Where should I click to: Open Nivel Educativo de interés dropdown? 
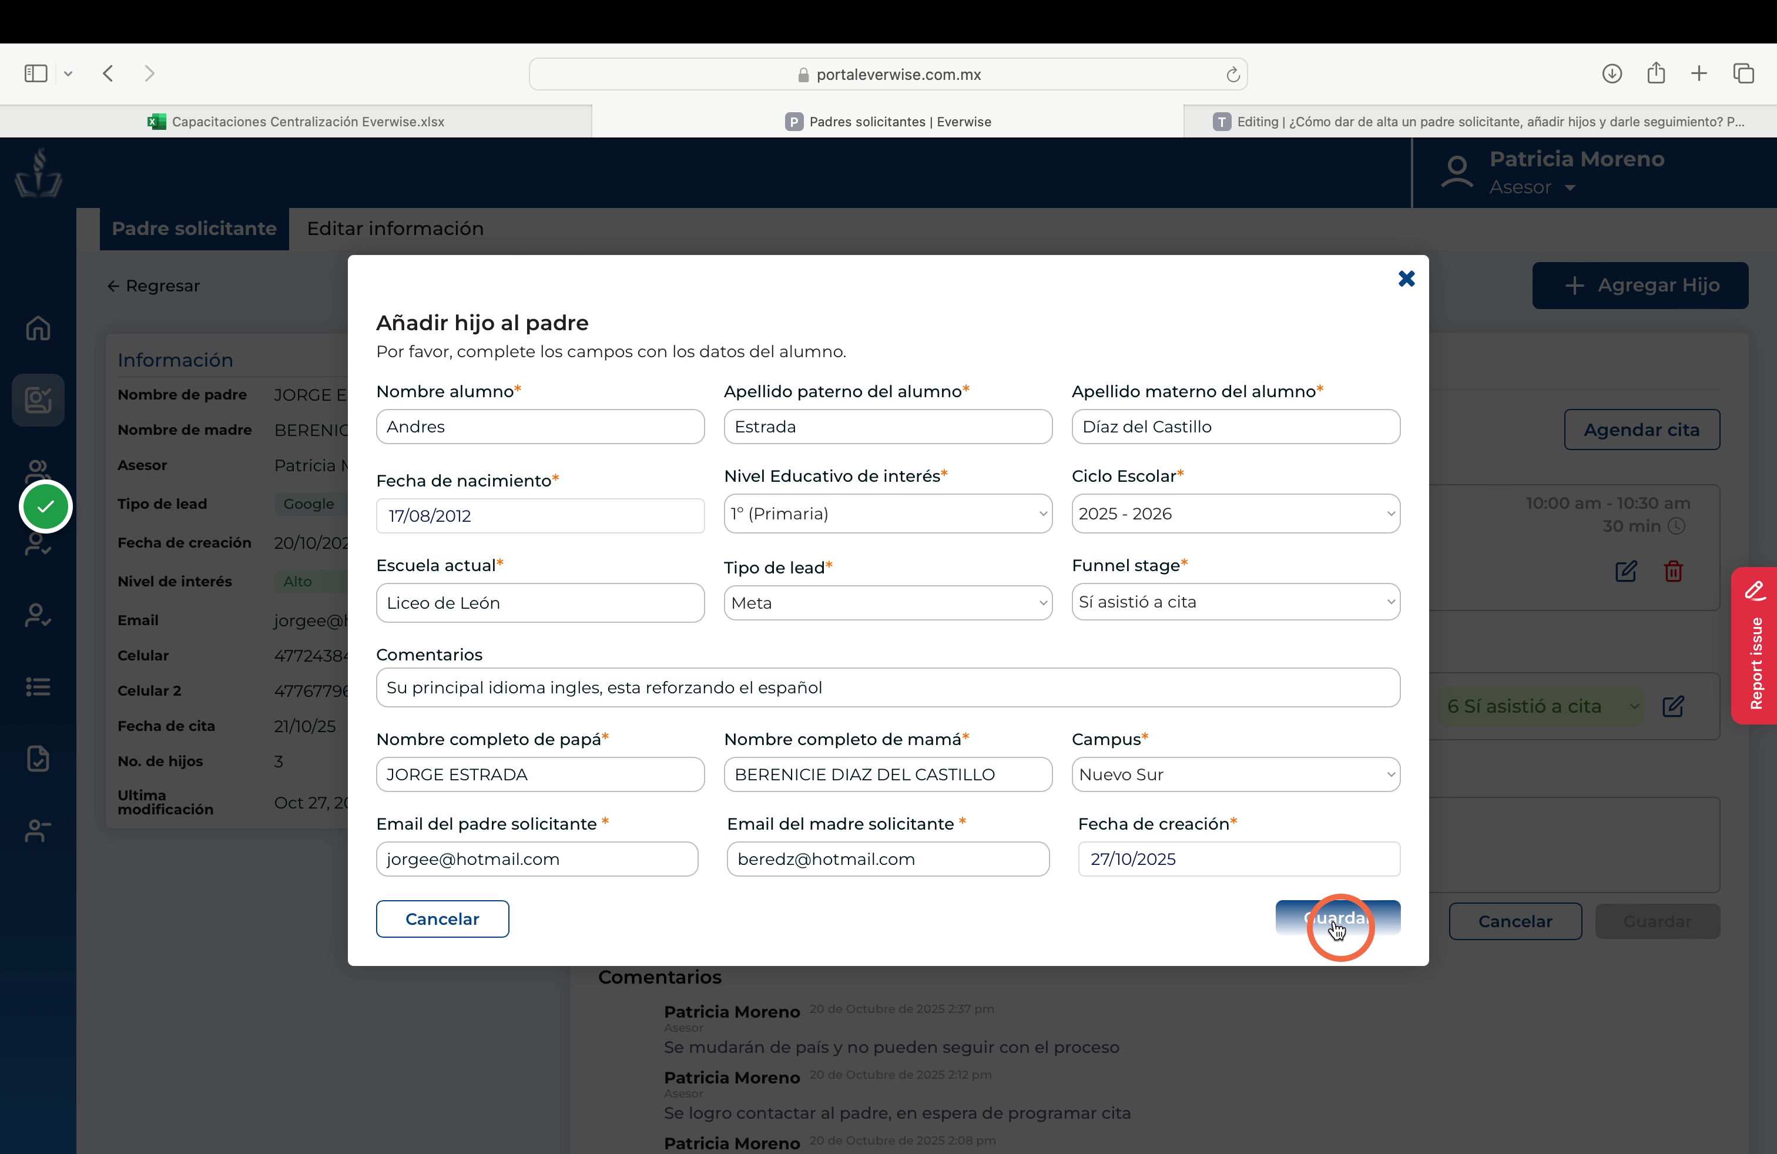888,514
